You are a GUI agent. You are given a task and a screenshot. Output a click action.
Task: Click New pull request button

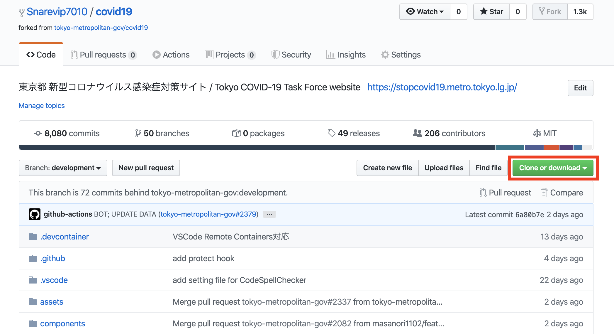coord(146,168)
